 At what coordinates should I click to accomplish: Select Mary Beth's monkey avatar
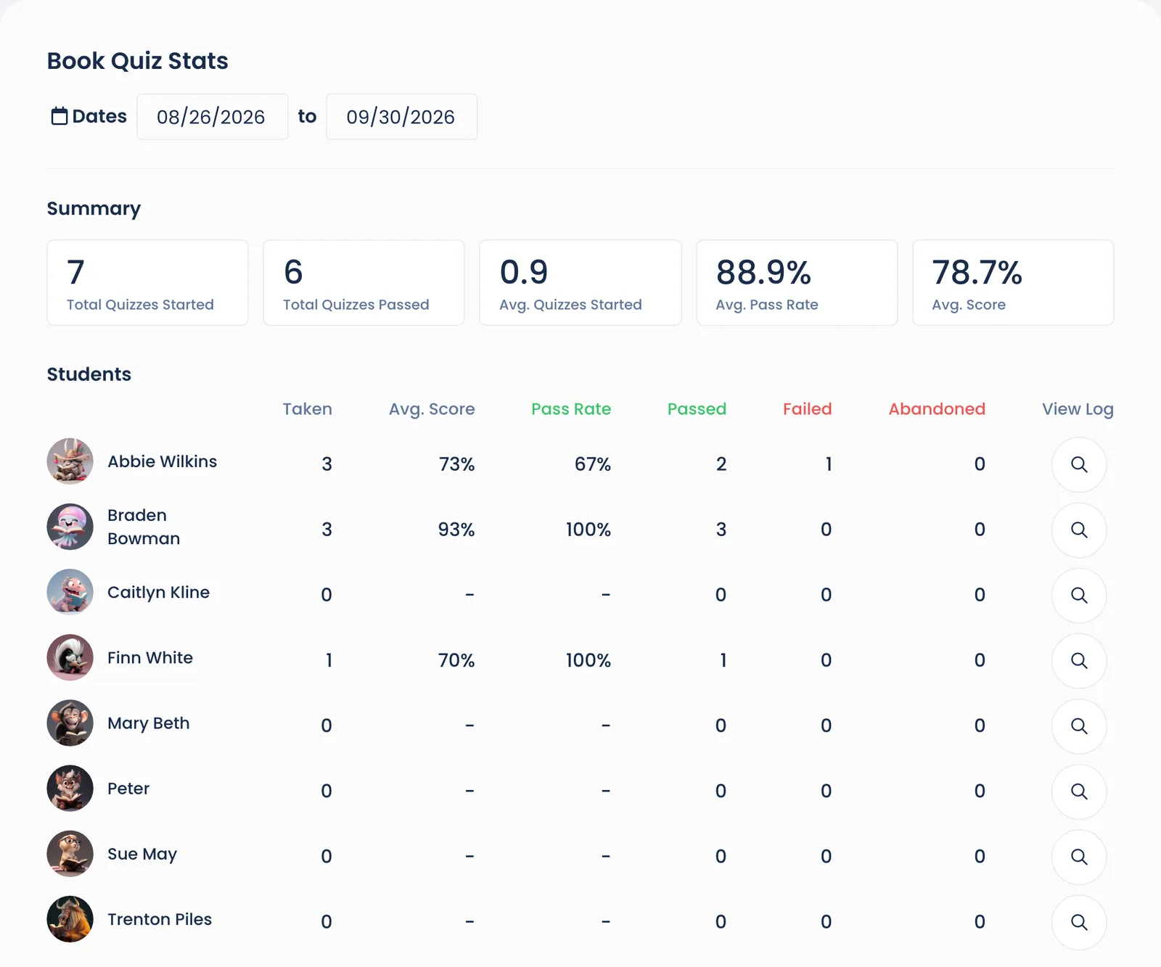click(x=70, y=723)
